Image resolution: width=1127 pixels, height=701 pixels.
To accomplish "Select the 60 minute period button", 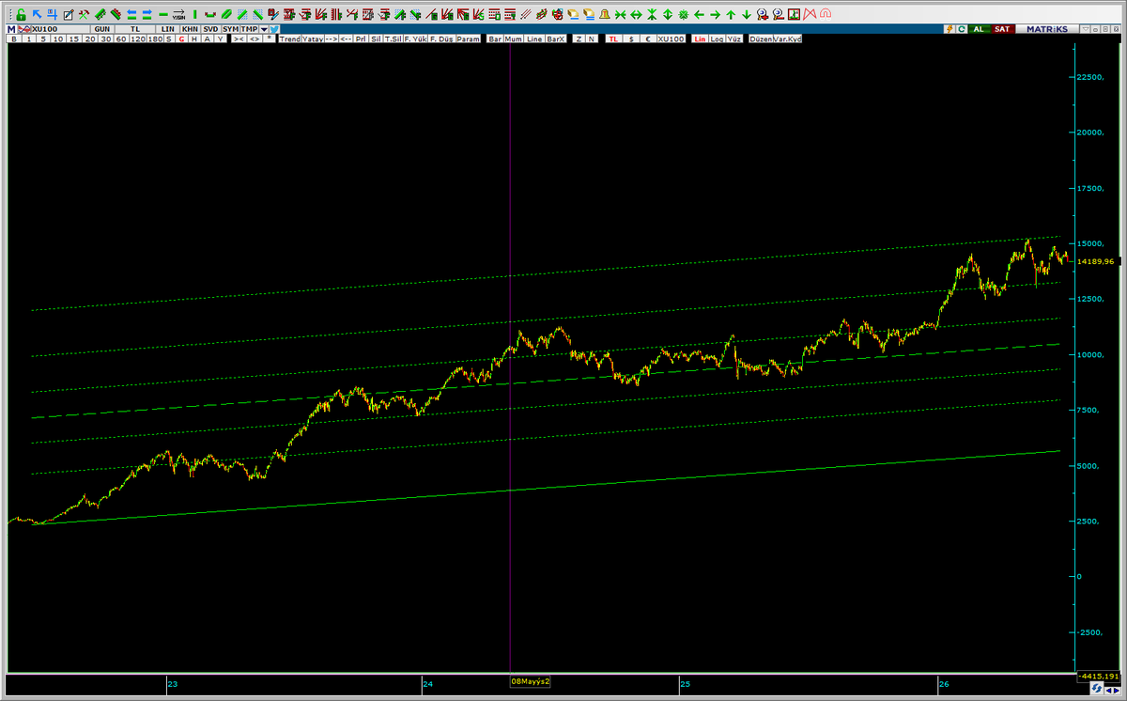I will click(119, 39).
